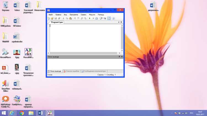The height and width of the screenshot is (116, 207).
Task: Run the program with green arrow
Action: point(90,18)
